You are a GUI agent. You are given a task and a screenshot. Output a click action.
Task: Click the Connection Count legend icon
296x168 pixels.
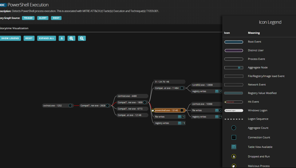(234, 137)
